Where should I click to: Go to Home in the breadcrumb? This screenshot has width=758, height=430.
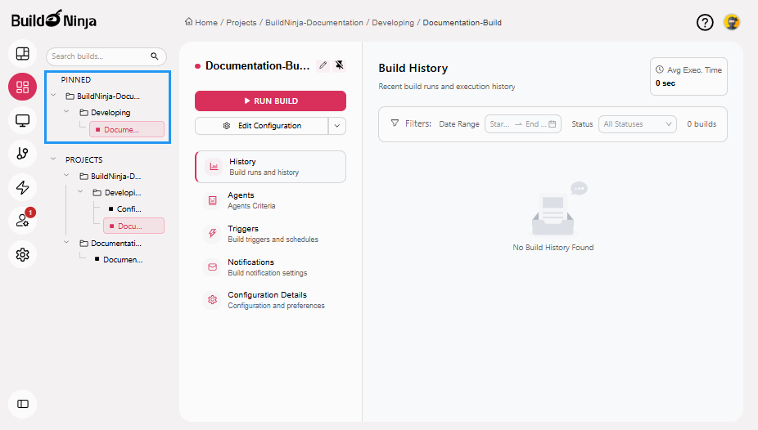(201, 23)
